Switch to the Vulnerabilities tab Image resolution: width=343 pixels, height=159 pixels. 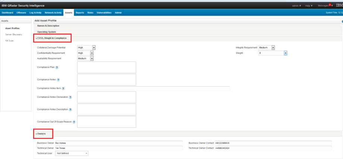(104, 13)
